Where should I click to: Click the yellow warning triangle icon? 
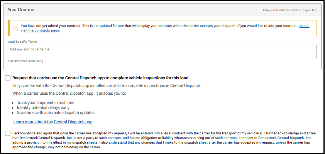tap(15, 28)
